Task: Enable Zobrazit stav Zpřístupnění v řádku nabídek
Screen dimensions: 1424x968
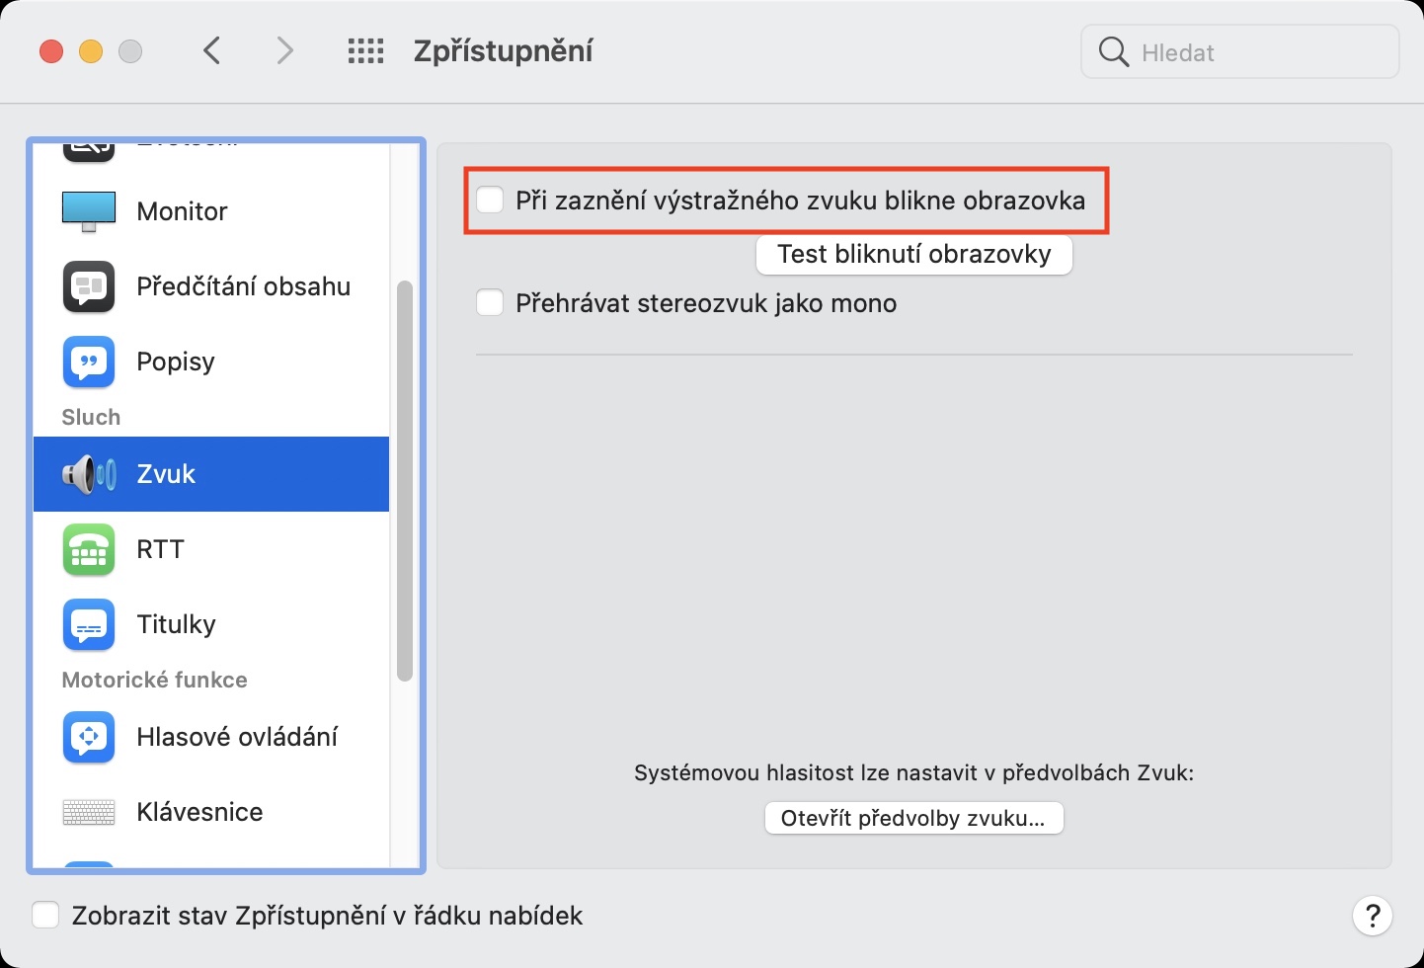Action: pyautogui.click(x=46, y=916)
